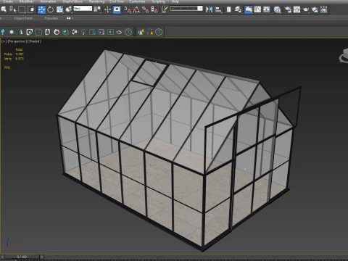Screen dimensions: 348x261
Task: Click the 0/100 time slider handle
Action: coord(22,257)
